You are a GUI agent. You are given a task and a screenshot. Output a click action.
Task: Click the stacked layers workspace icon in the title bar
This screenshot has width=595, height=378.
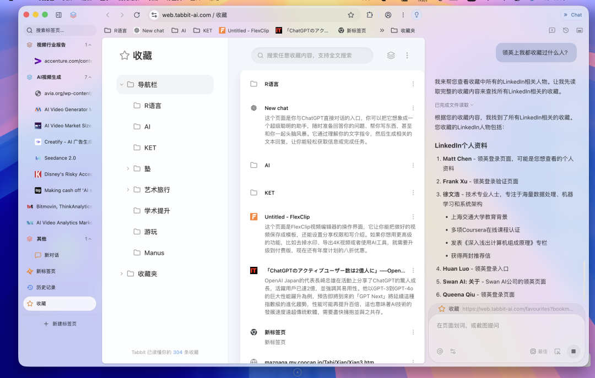73,15
